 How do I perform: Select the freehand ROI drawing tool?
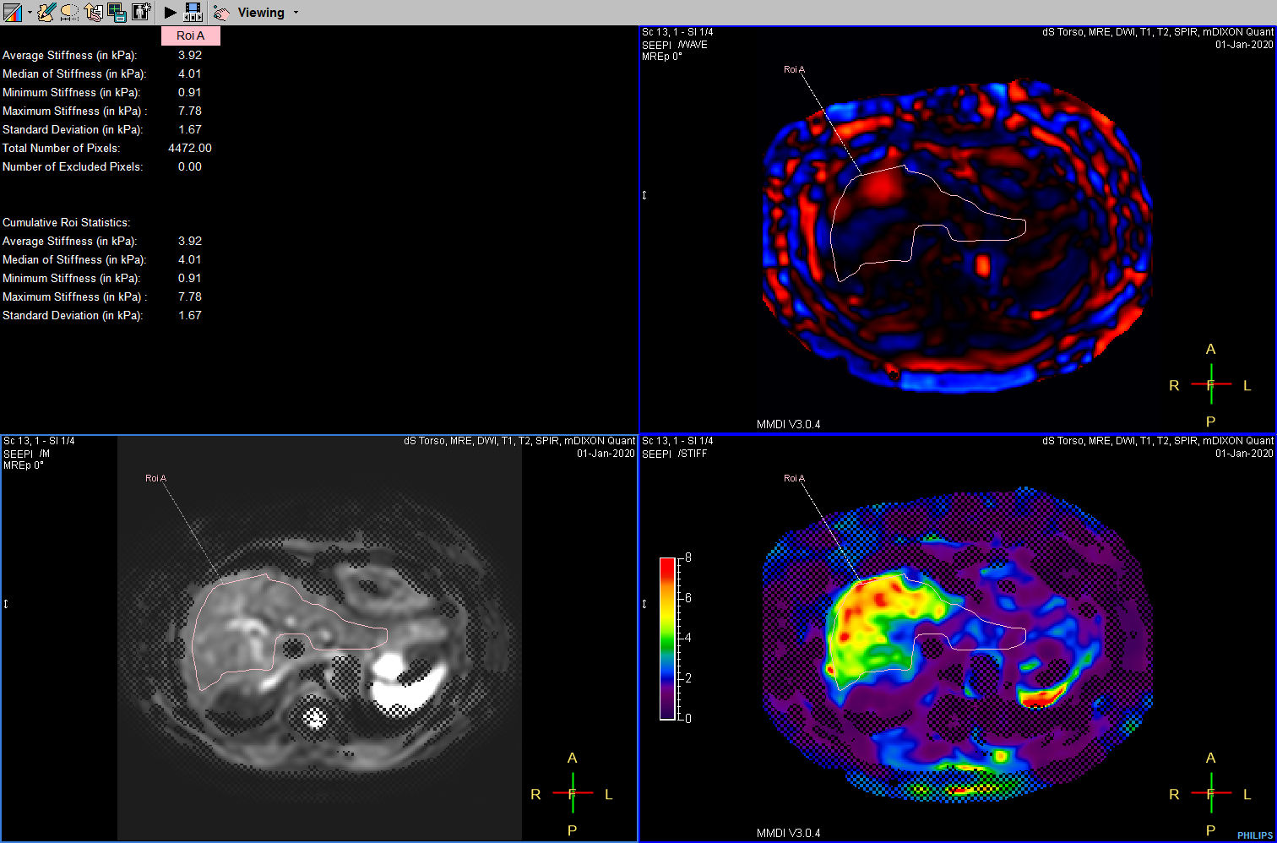(46, 12)
